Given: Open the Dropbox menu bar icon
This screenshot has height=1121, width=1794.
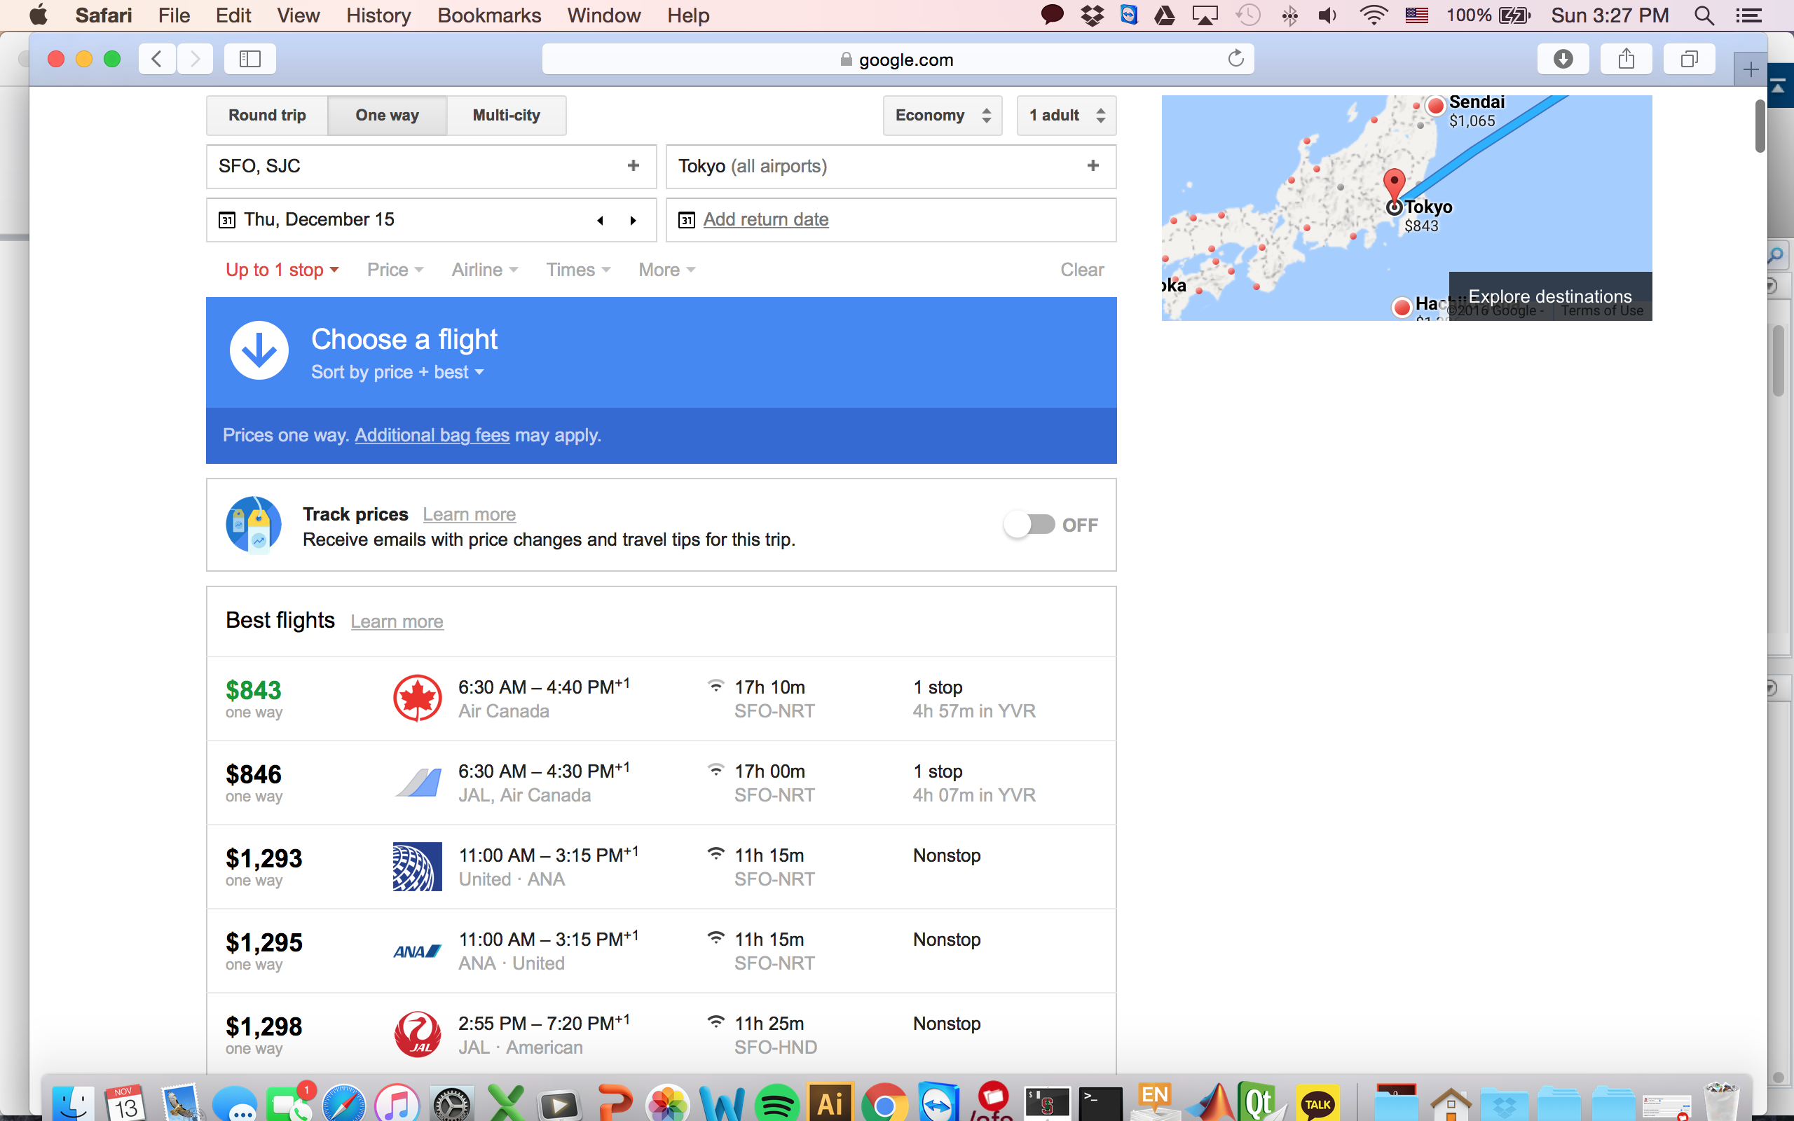Looking at the screenshot, I should (x=1091, y=15).
